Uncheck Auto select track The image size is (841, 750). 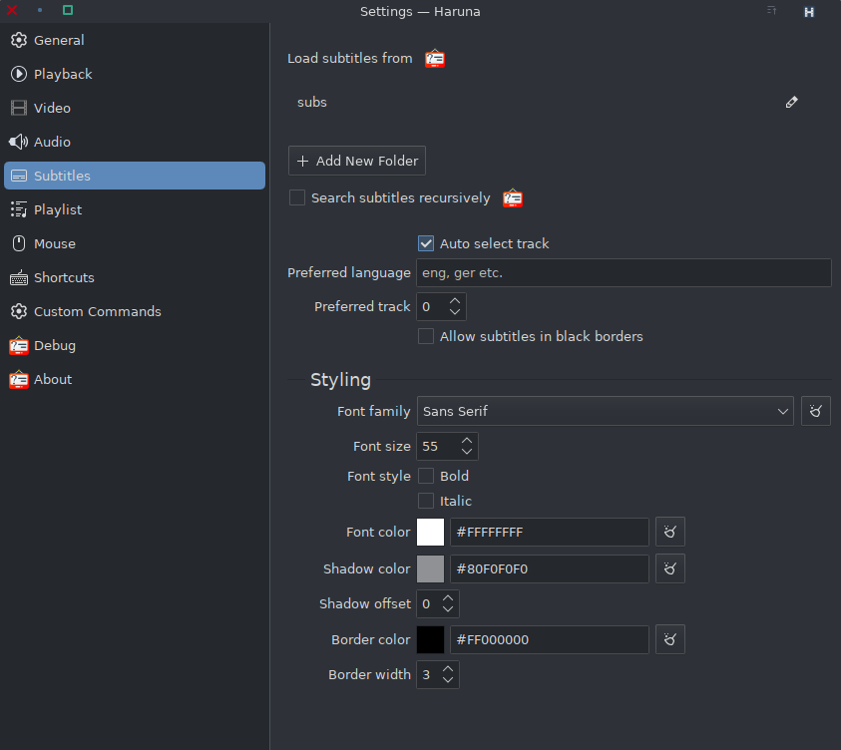[x=426, y=243]
